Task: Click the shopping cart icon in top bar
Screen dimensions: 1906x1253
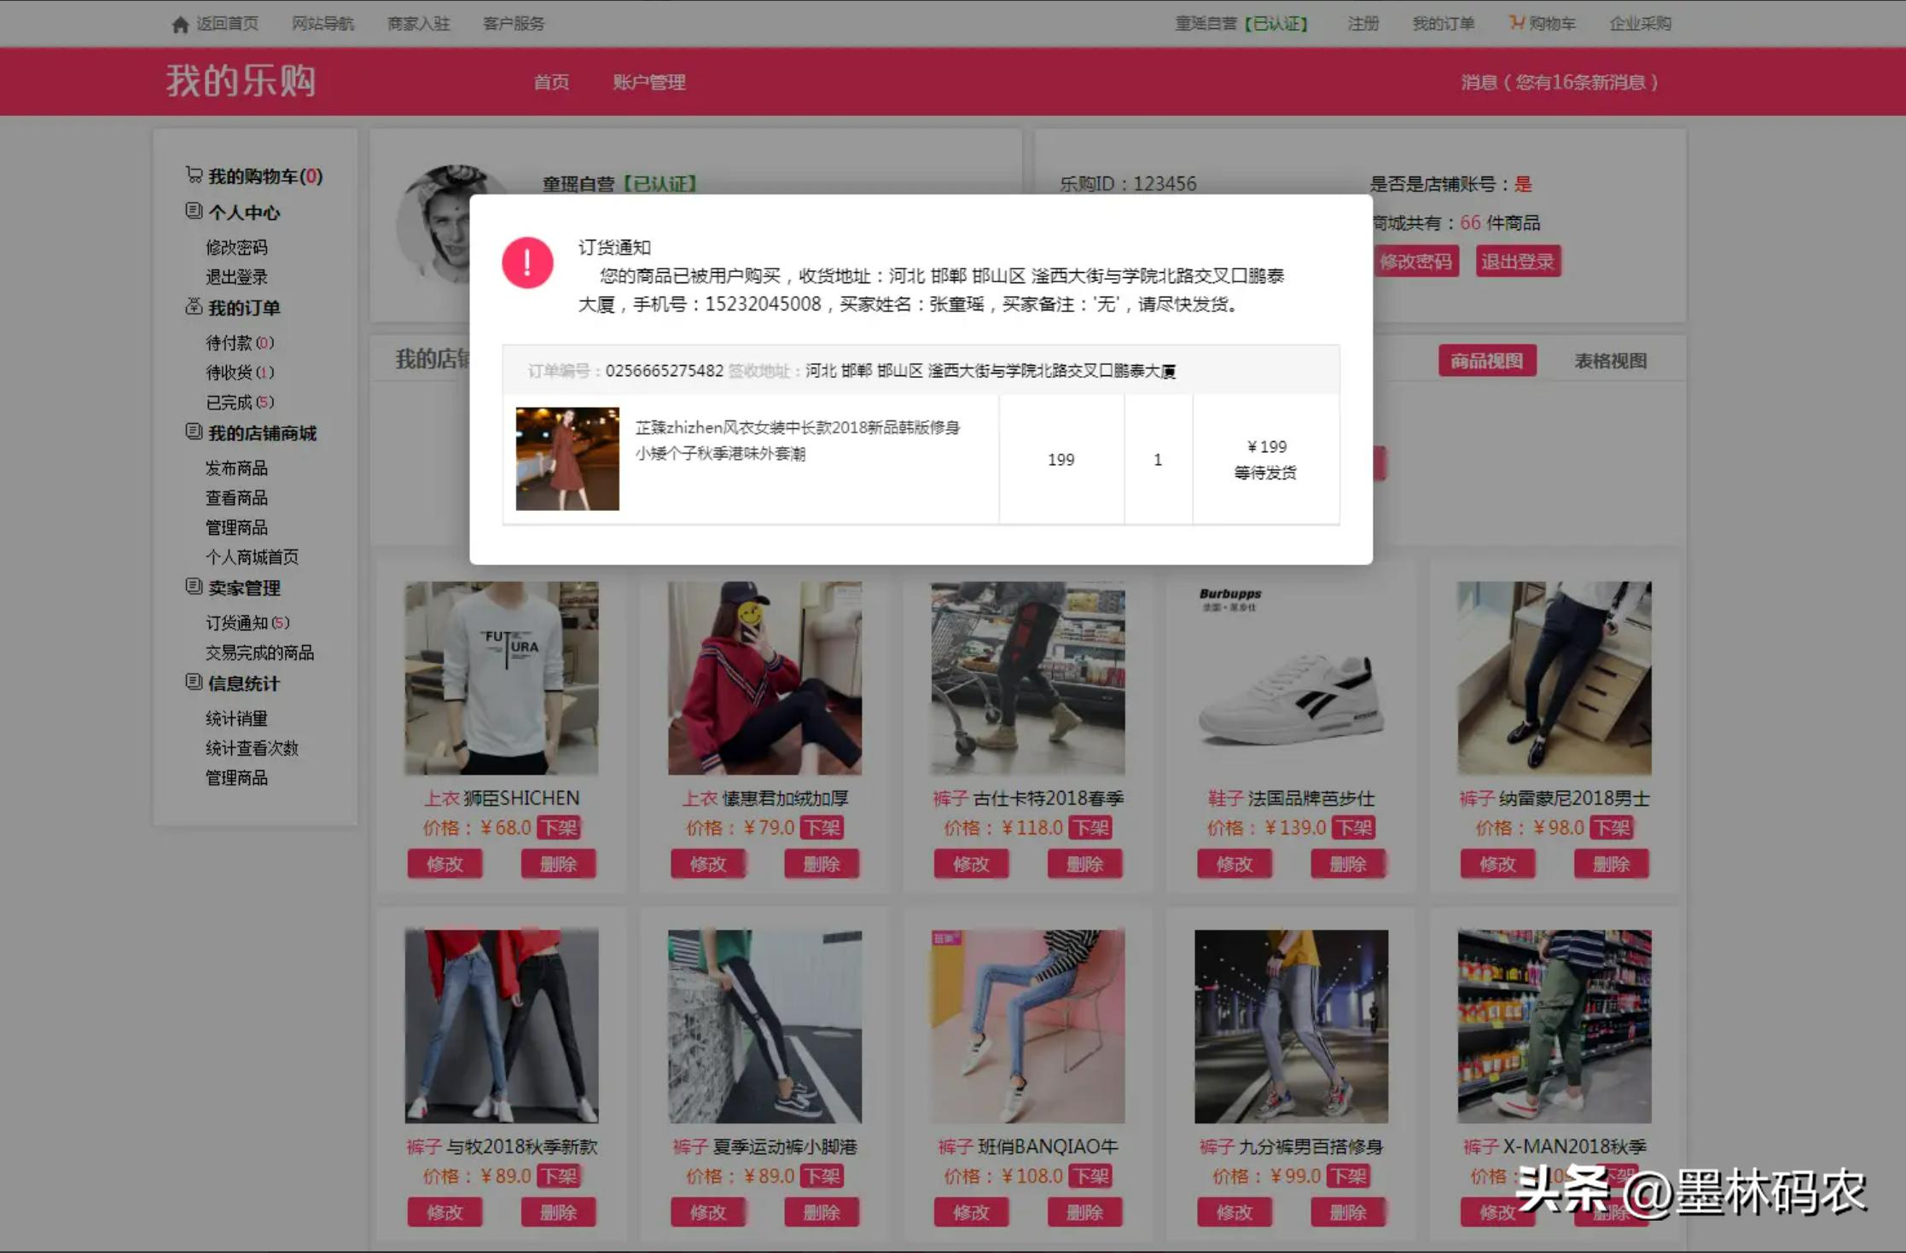Action: [1515, 23]
